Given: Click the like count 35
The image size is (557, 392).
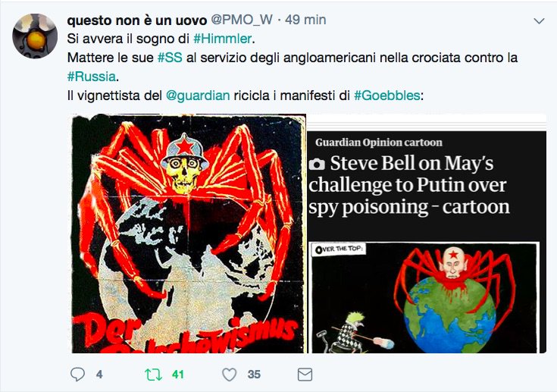Looking at the screenshot, I should [254, 375].
